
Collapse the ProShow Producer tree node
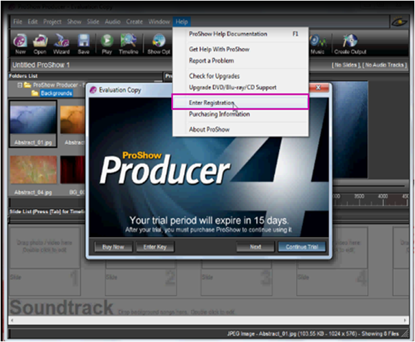click(x=20, y=85)
